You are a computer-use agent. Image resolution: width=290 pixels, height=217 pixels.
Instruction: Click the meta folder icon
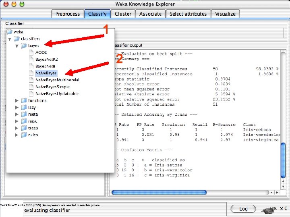(24, 114)
